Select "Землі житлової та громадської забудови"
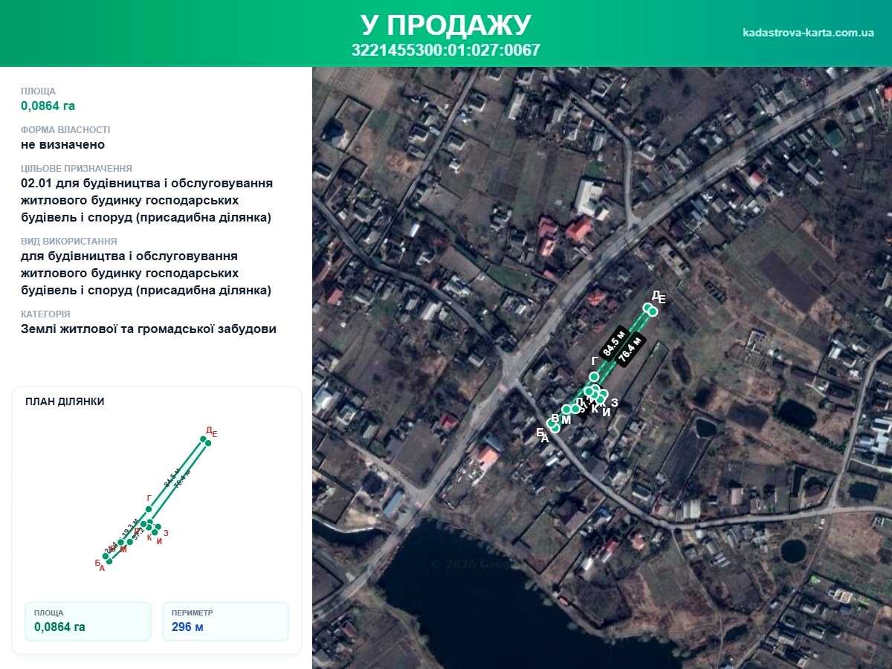Screen dimensions: 892x669 click(149, 329)
